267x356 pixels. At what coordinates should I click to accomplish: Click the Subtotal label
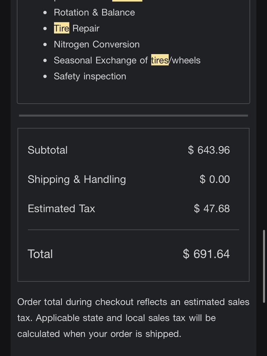(48, 150)
